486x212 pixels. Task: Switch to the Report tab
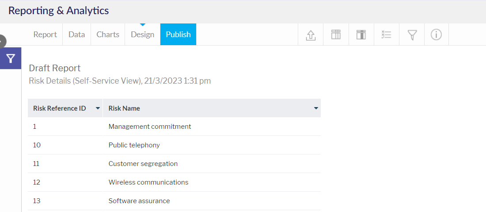tap(45, 35)
